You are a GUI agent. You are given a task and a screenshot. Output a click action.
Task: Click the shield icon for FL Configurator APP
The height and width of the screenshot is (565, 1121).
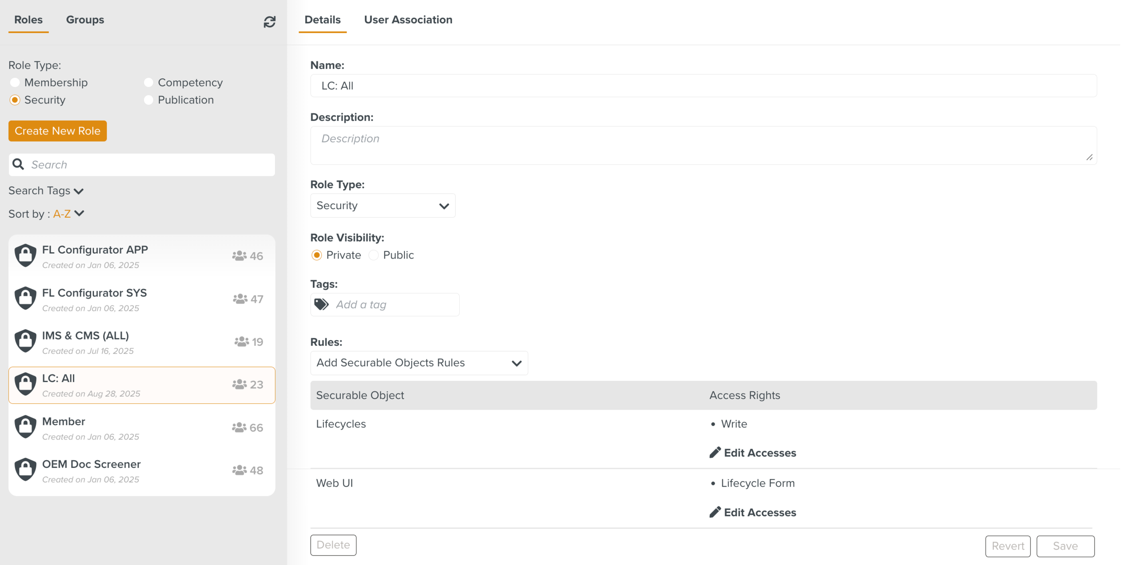26,255
